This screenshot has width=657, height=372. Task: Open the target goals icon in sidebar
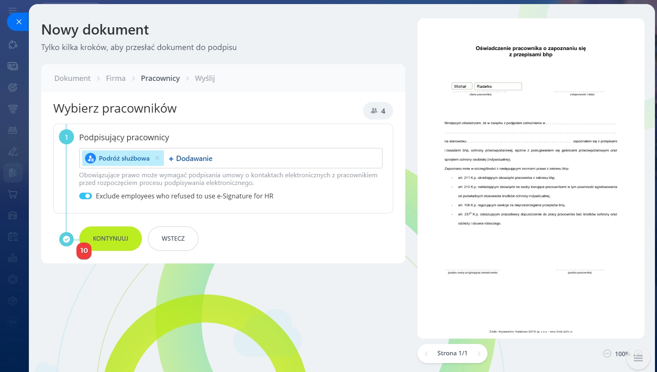(x=13, y=87)
